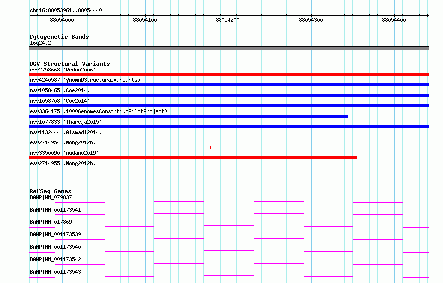The image size is (443, 283).
Task: Click esv3364175 (1000GenomesConsortiumPilotProject) label
Action: pos(99,111)
